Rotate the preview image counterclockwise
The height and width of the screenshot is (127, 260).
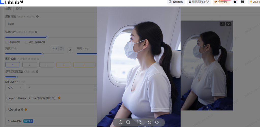coord(149,122)
